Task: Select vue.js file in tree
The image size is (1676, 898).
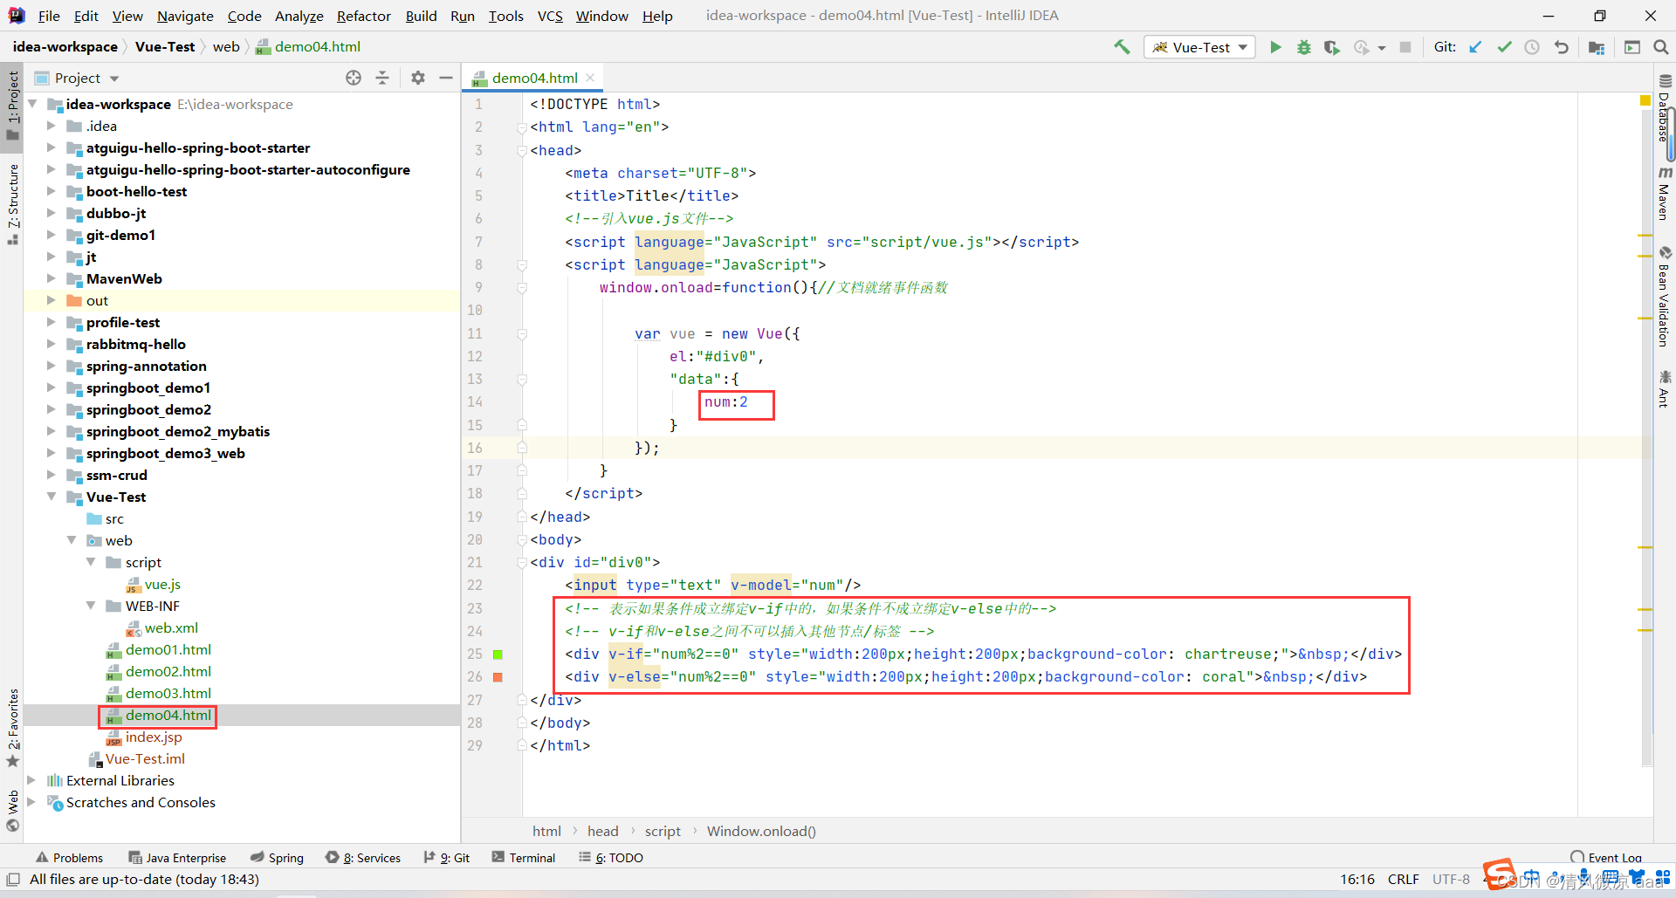Action: 162,584
